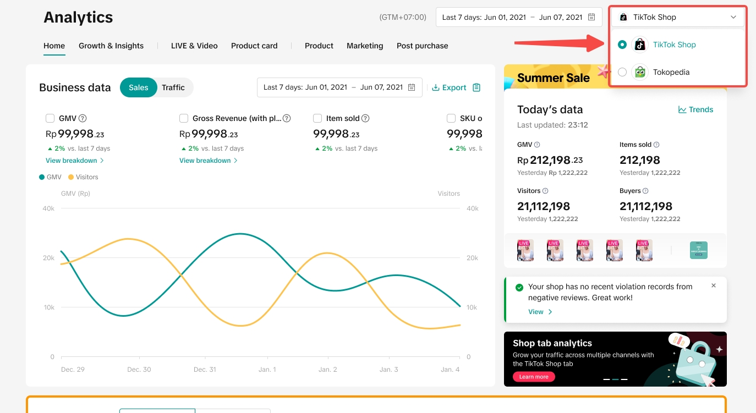Open the Marketing tab
The width and height of the screenshot is (756, 413).
tap(365, 46)
